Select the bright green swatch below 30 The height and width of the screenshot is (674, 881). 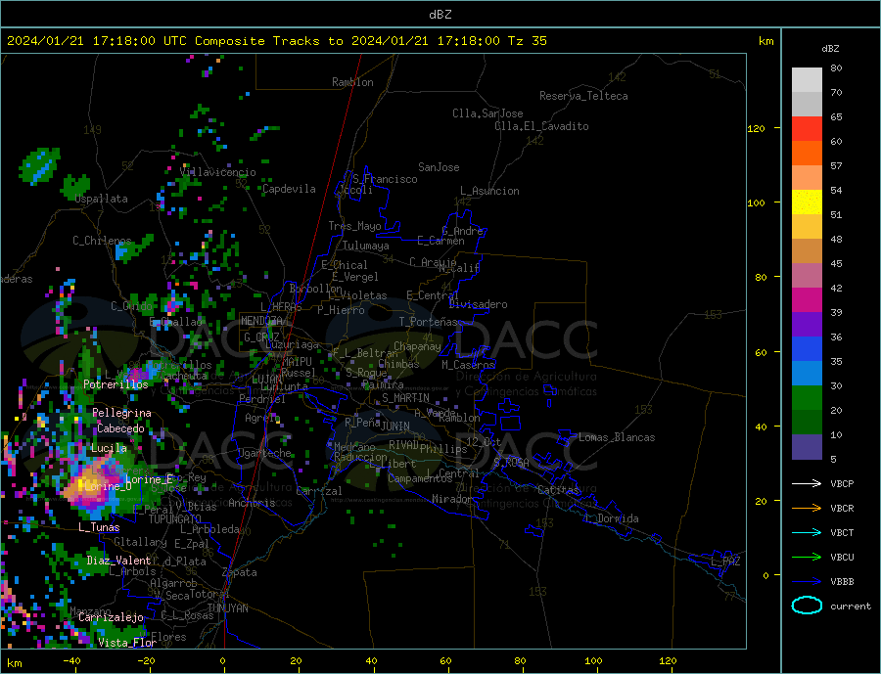pos(807,398)
